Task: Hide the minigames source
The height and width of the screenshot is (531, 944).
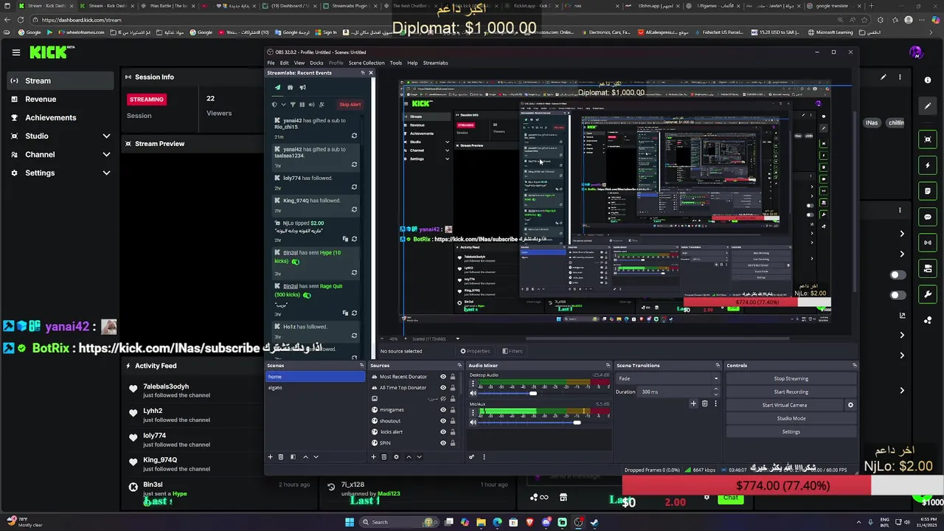Action: click(443, 410)
